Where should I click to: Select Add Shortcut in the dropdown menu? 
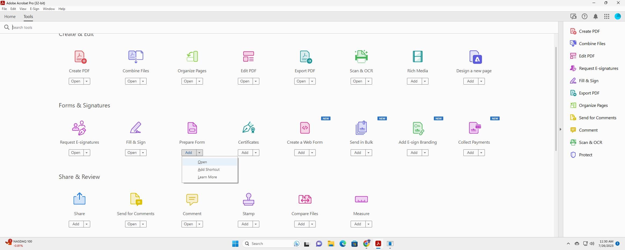coord(210,169)
